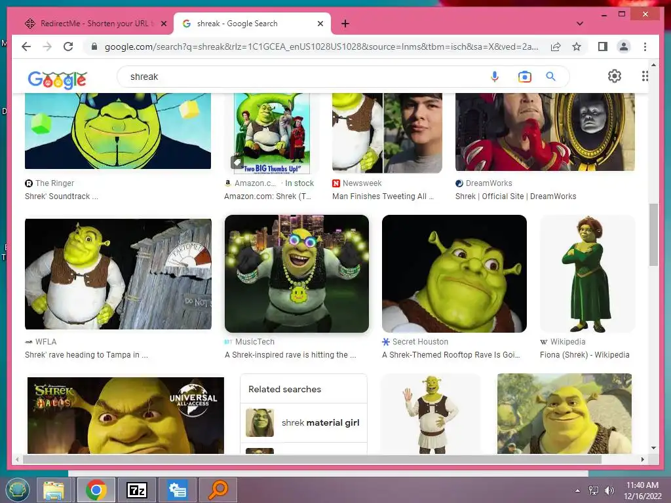
Task: View site info via the padlock icon
Action: point(94,47)
